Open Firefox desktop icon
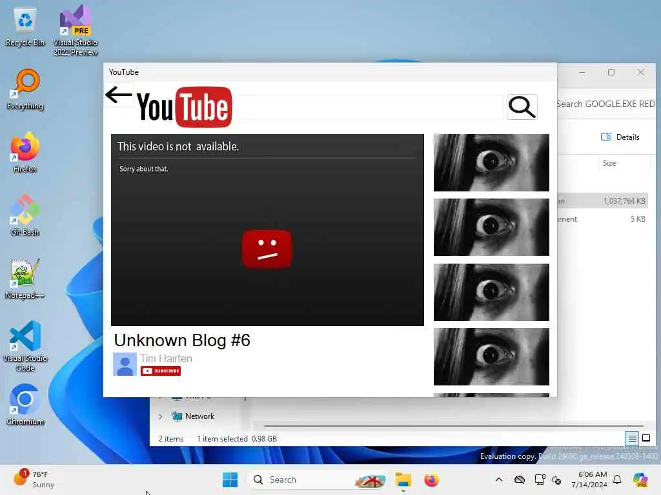Viewport: 661px width, 495px height. click(25, 152)
